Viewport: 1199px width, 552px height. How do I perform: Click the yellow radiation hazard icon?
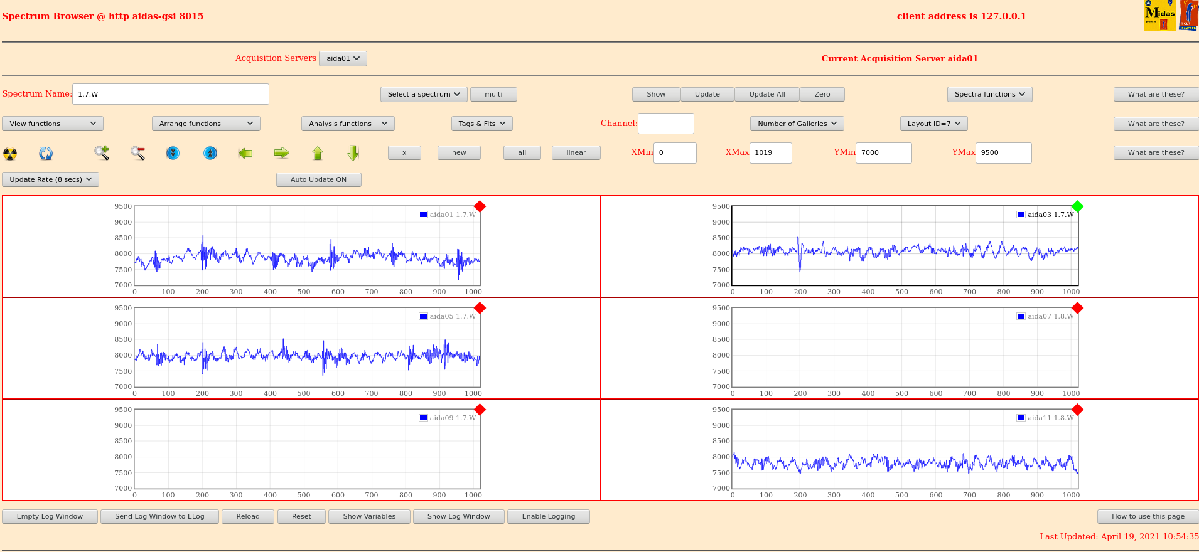tap(10, 153)
